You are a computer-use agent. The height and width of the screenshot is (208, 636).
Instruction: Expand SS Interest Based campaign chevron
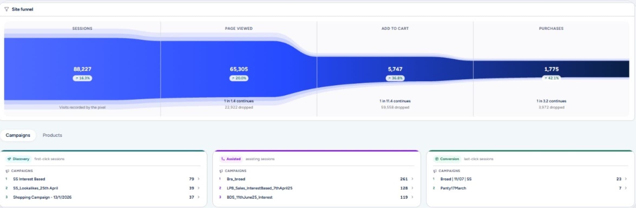[199, 179]
